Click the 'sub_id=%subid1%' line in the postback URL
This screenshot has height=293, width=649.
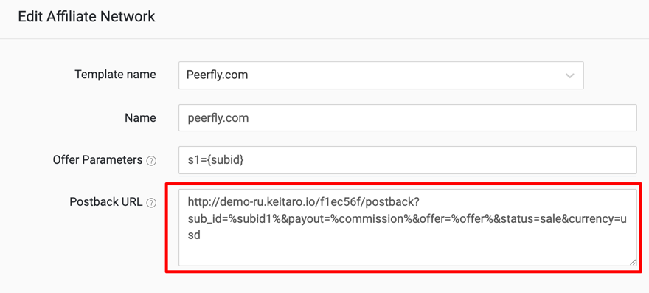(x=407, y=218)
